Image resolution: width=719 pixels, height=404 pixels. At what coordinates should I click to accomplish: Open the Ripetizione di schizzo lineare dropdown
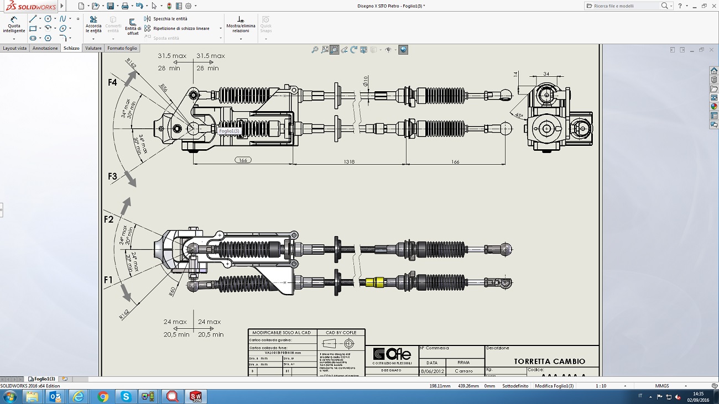point(220,28)
